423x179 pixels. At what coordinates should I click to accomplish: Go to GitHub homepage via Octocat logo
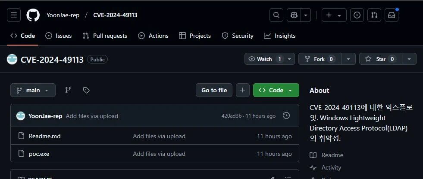33,15
